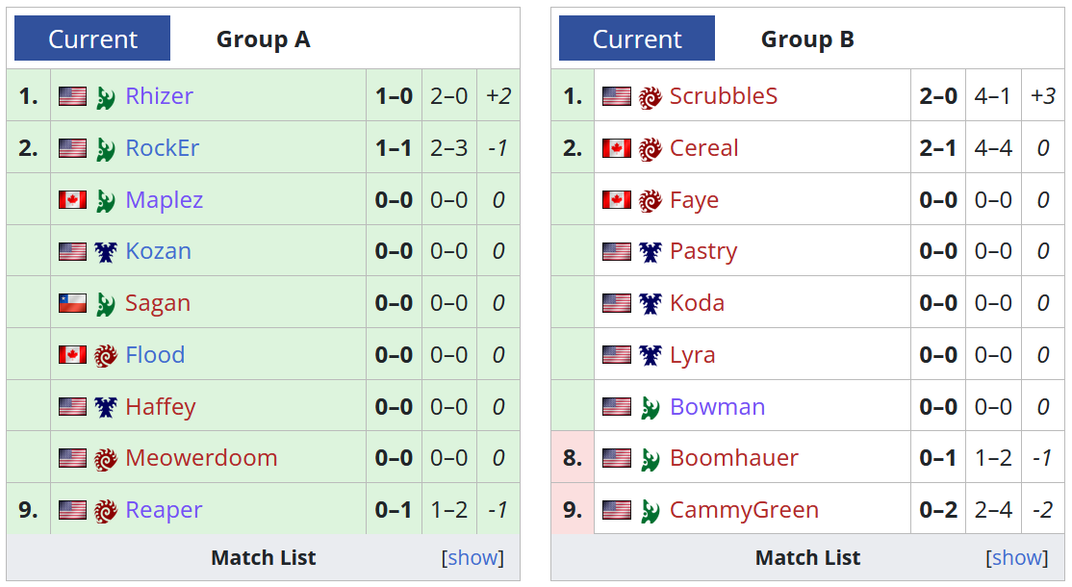Click the Zerg icon beside CammyGreen

[x=651, y=510]
